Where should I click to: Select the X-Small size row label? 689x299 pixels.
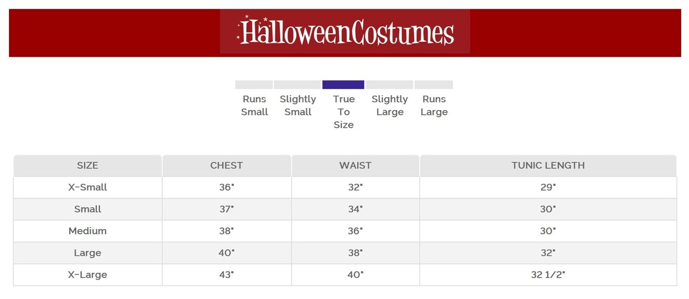[x=88, y=188]
